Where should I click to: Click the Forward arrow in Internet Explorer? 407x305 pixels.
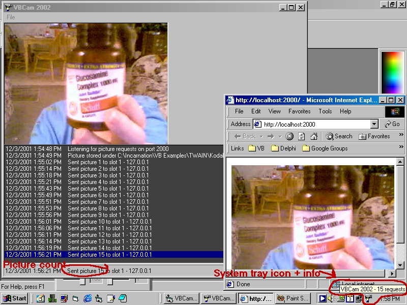pos(271,136)
